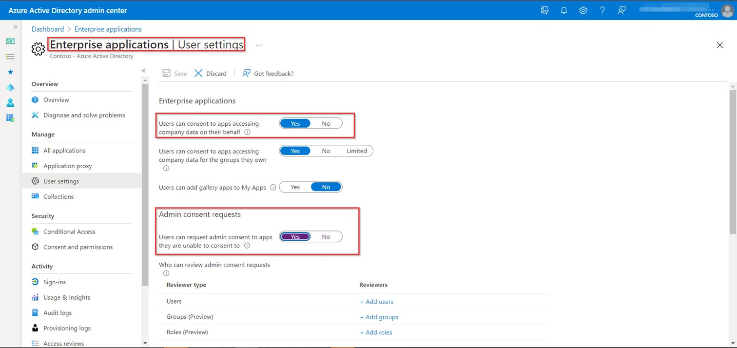737x348 pixels.
Task: Discard the pending changes
Action: pos(211,74)
